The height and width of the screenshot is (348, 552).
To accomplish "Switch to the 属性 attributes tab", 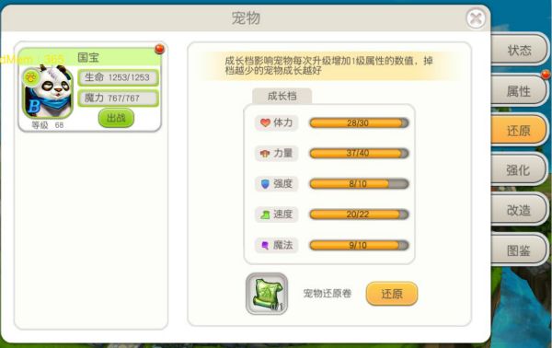I will click(x=519, y=91).
